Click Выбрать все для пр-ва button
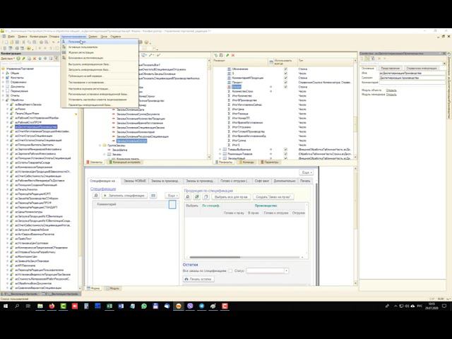Image resolution: width=452 pixels, height=339 pixels. pos(231,197)
